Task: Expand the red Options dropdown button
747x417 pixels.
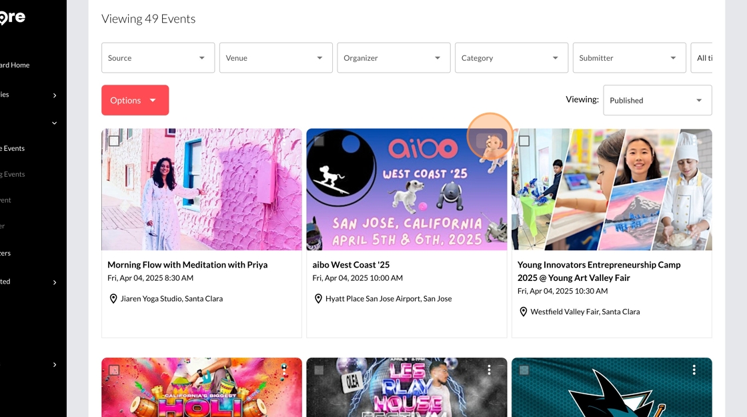Action: (x=135, y=100)
